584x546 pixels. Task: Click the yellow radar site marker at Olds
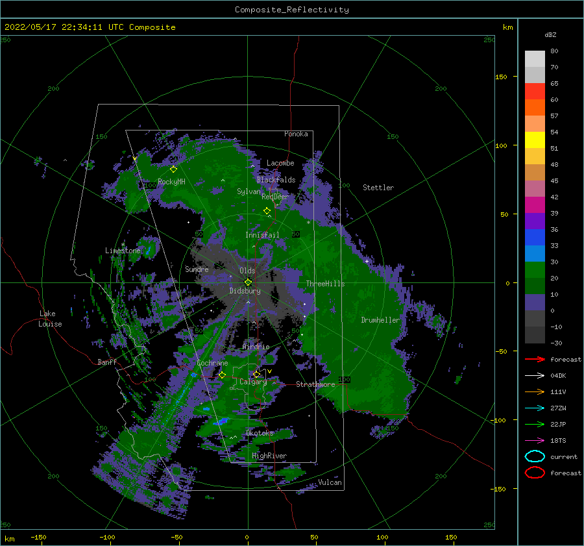[248, 282]
